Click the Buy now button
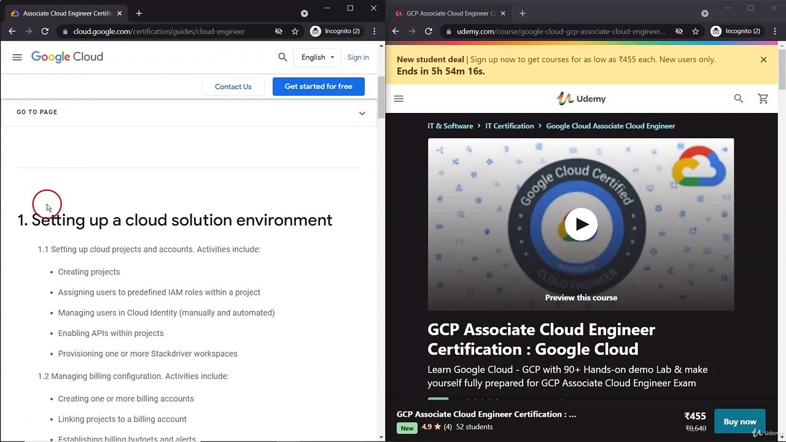 tap(739, 422)
